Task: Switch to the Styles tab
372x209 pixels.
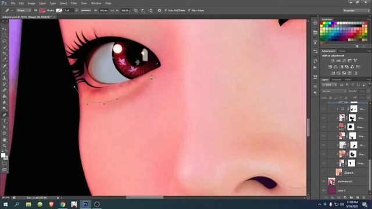Action: point(342,51)
